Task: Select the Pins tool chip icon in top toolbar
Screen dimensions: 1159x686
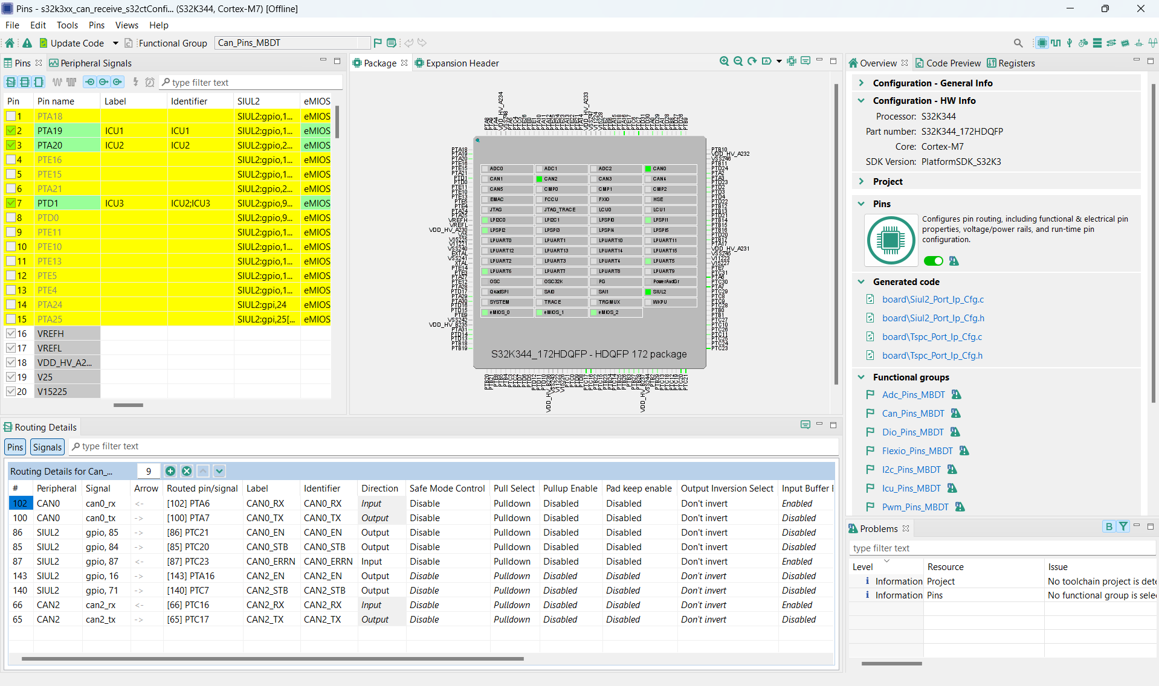Action: (1042, 43)
